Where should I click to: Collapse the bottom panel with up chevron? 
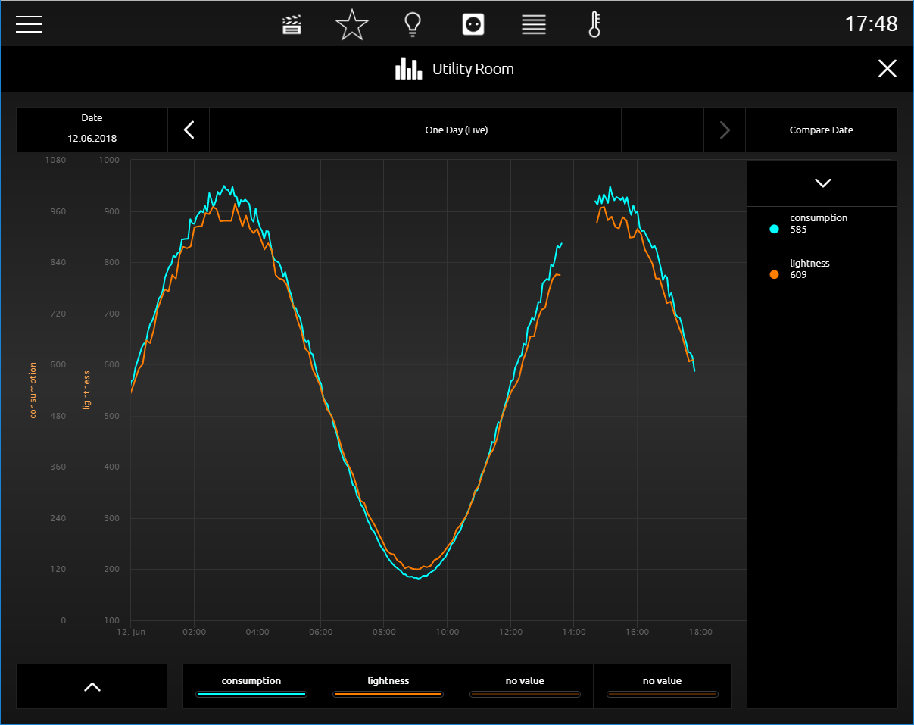click(92, 686)
